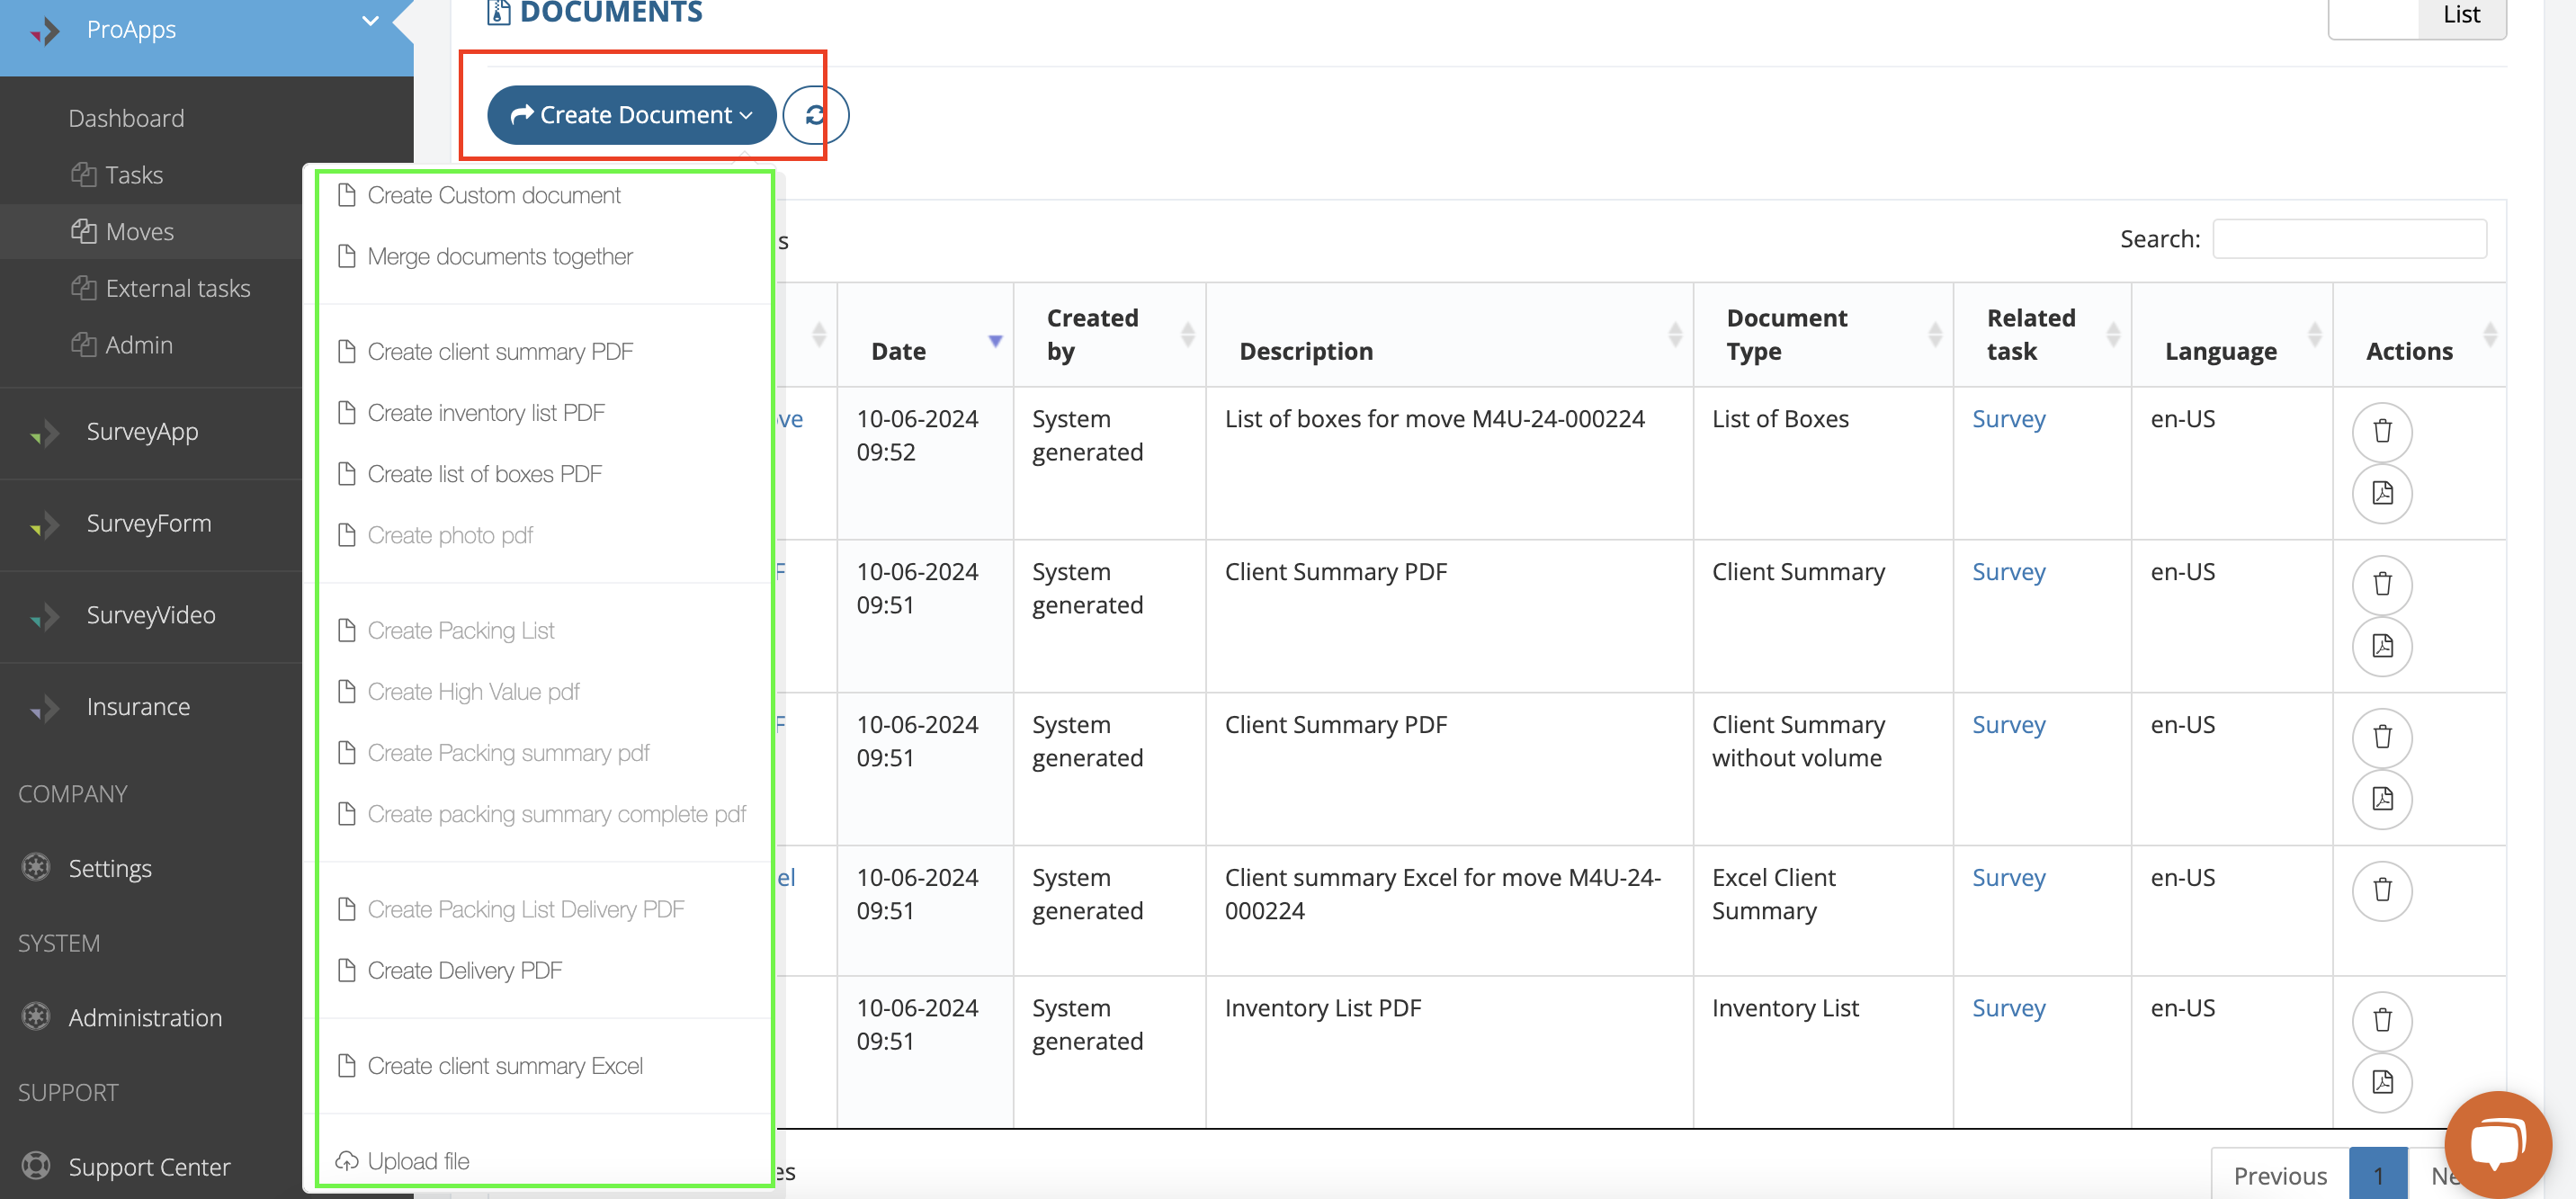Viewport: 2576px width, 1199px height.
Task: Open Survey link in Inventory List row
Action: pyautogui.click(x=2008, y=1008)
